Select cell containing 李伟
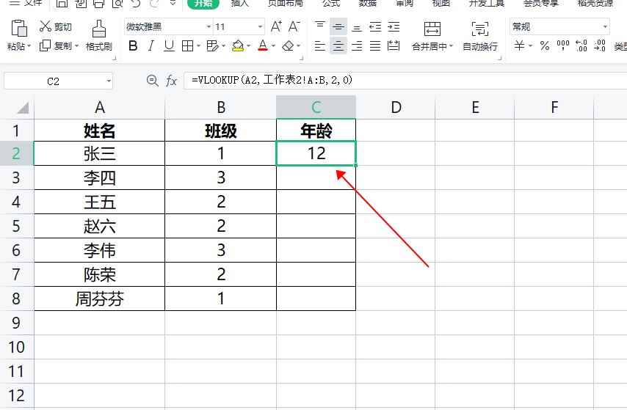The width and height of the screenshot is (627, 410). 100,250
